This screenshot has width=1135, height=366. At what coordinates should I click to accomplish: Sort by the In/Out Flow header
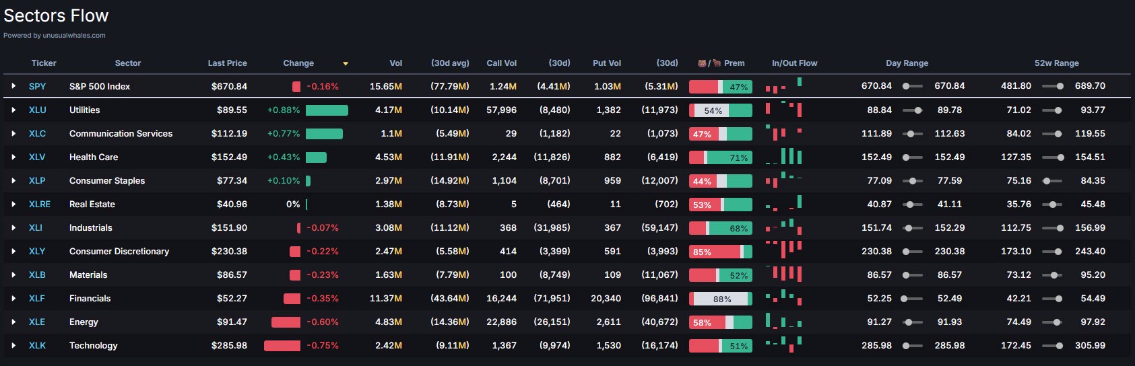[795, 63]
